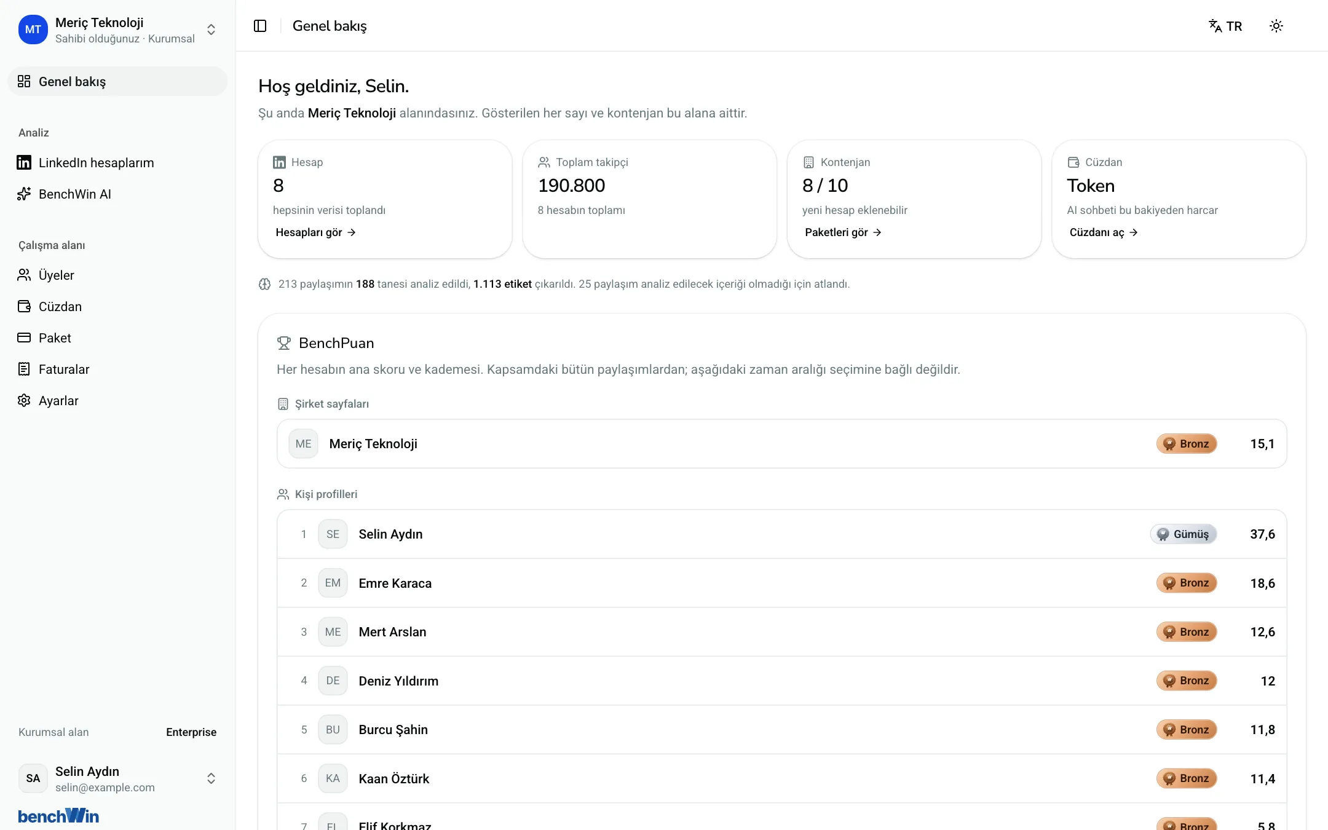
Task: Open Genel bakış in sidebar
Action: pyautogui.click(x=117, y=81)
